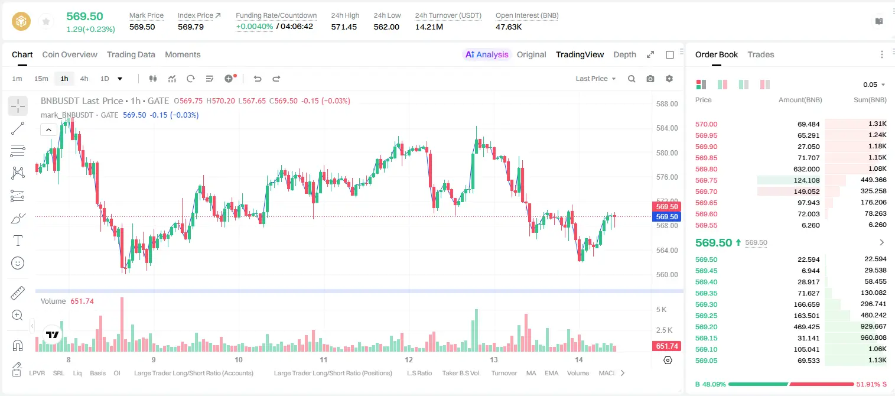895x396 pixels.
Task: Add BNB to favorites with star icon
Action: (46, 22)
